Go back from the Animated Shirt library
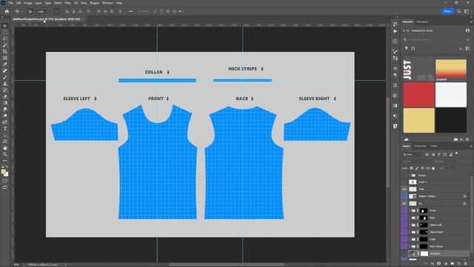This screenshot has height=267, width=474. (404, 31)
